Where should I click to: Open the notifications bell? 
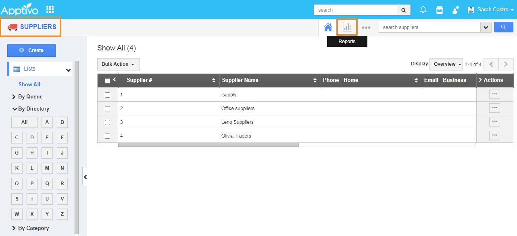[x=423, y=10]
